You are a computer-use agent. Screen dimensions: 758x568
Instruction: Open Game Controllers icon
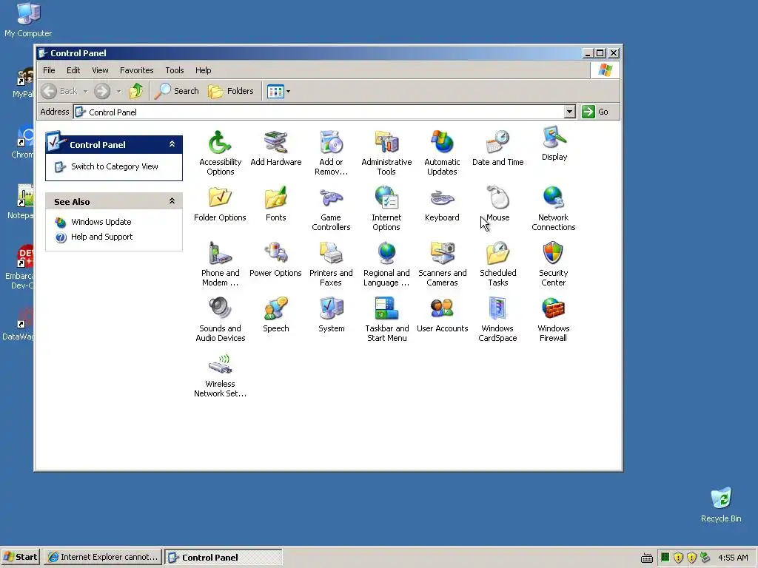[331, 208]
